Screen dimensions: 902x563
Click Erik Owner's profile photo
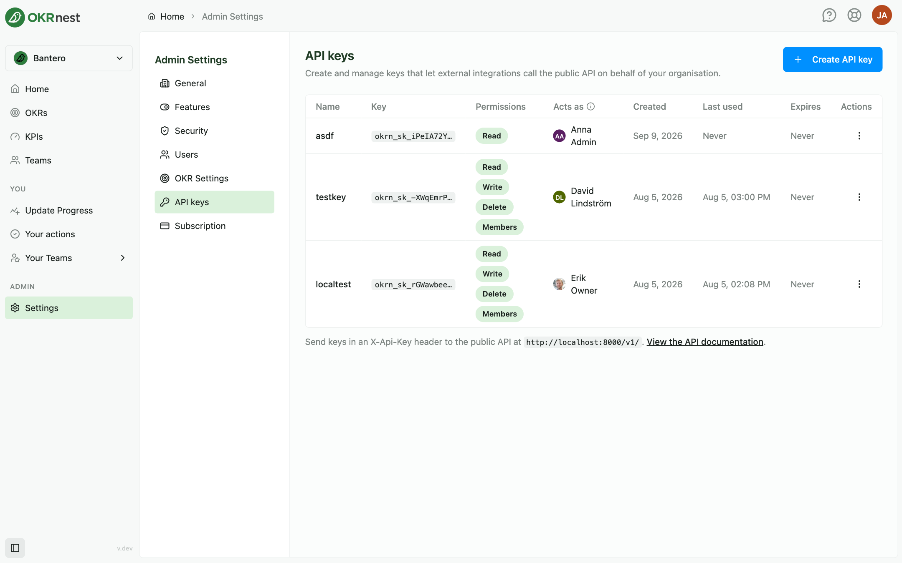tap(559, 284)
